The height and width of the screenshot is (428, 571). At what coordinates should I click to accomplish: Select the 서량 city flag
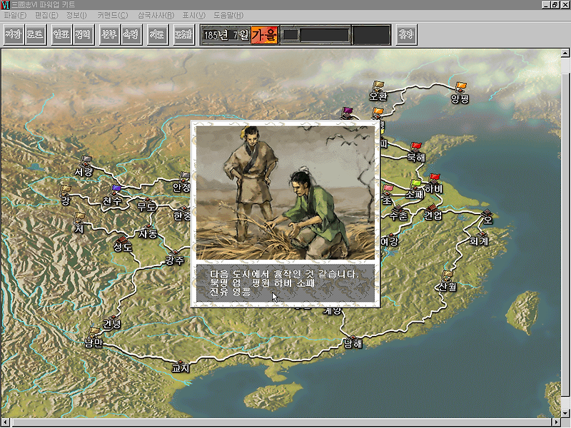tap(86, 160)
